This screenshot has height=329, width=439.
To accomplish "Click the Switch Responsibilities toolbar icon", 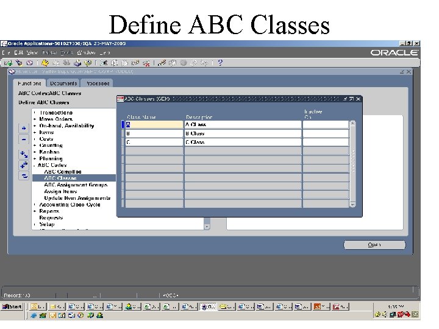I will tap(66, 63).
